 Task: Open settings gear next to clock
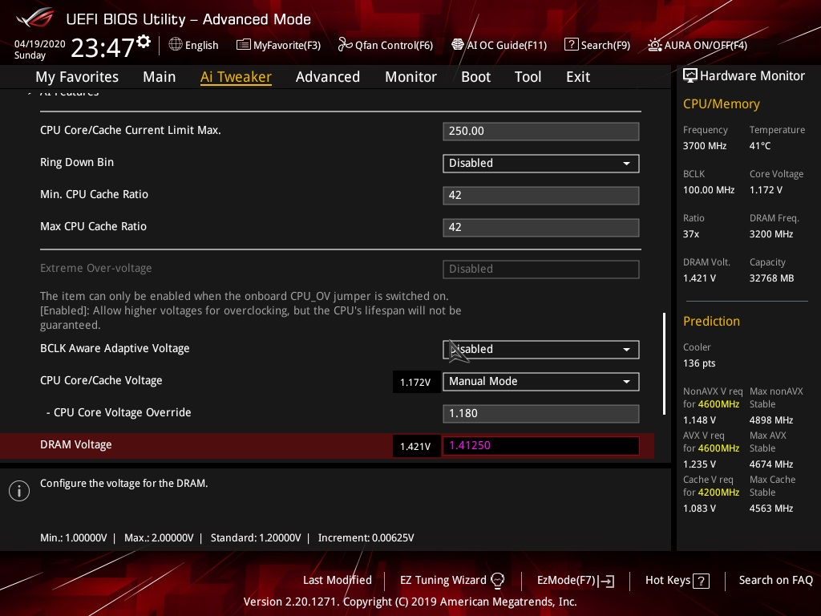point(144,42)
